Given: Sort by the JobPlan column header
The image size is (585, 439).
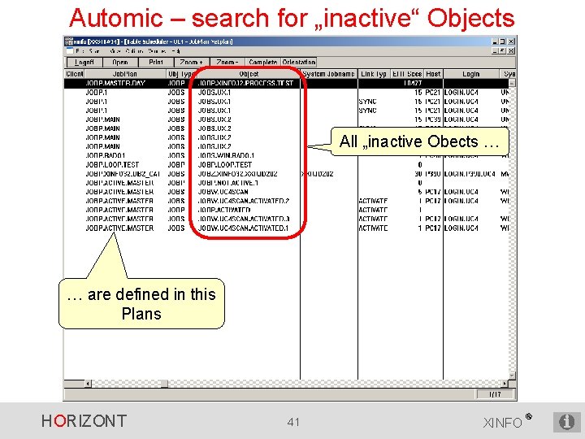Looking at the screenshot, I should coord(125,74).
